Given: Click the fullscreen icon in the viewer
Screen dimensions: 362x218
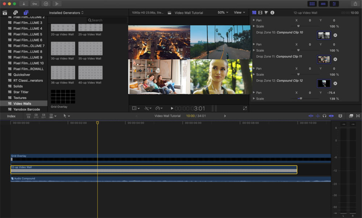Looking at the screenshot, I should point(245,108).
